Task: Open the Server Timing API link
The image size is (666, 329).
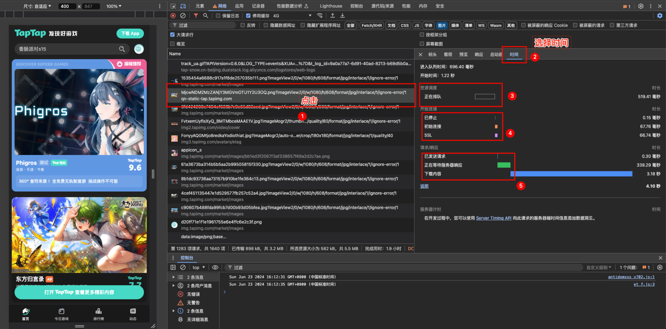Action: (x=494, y=218)
